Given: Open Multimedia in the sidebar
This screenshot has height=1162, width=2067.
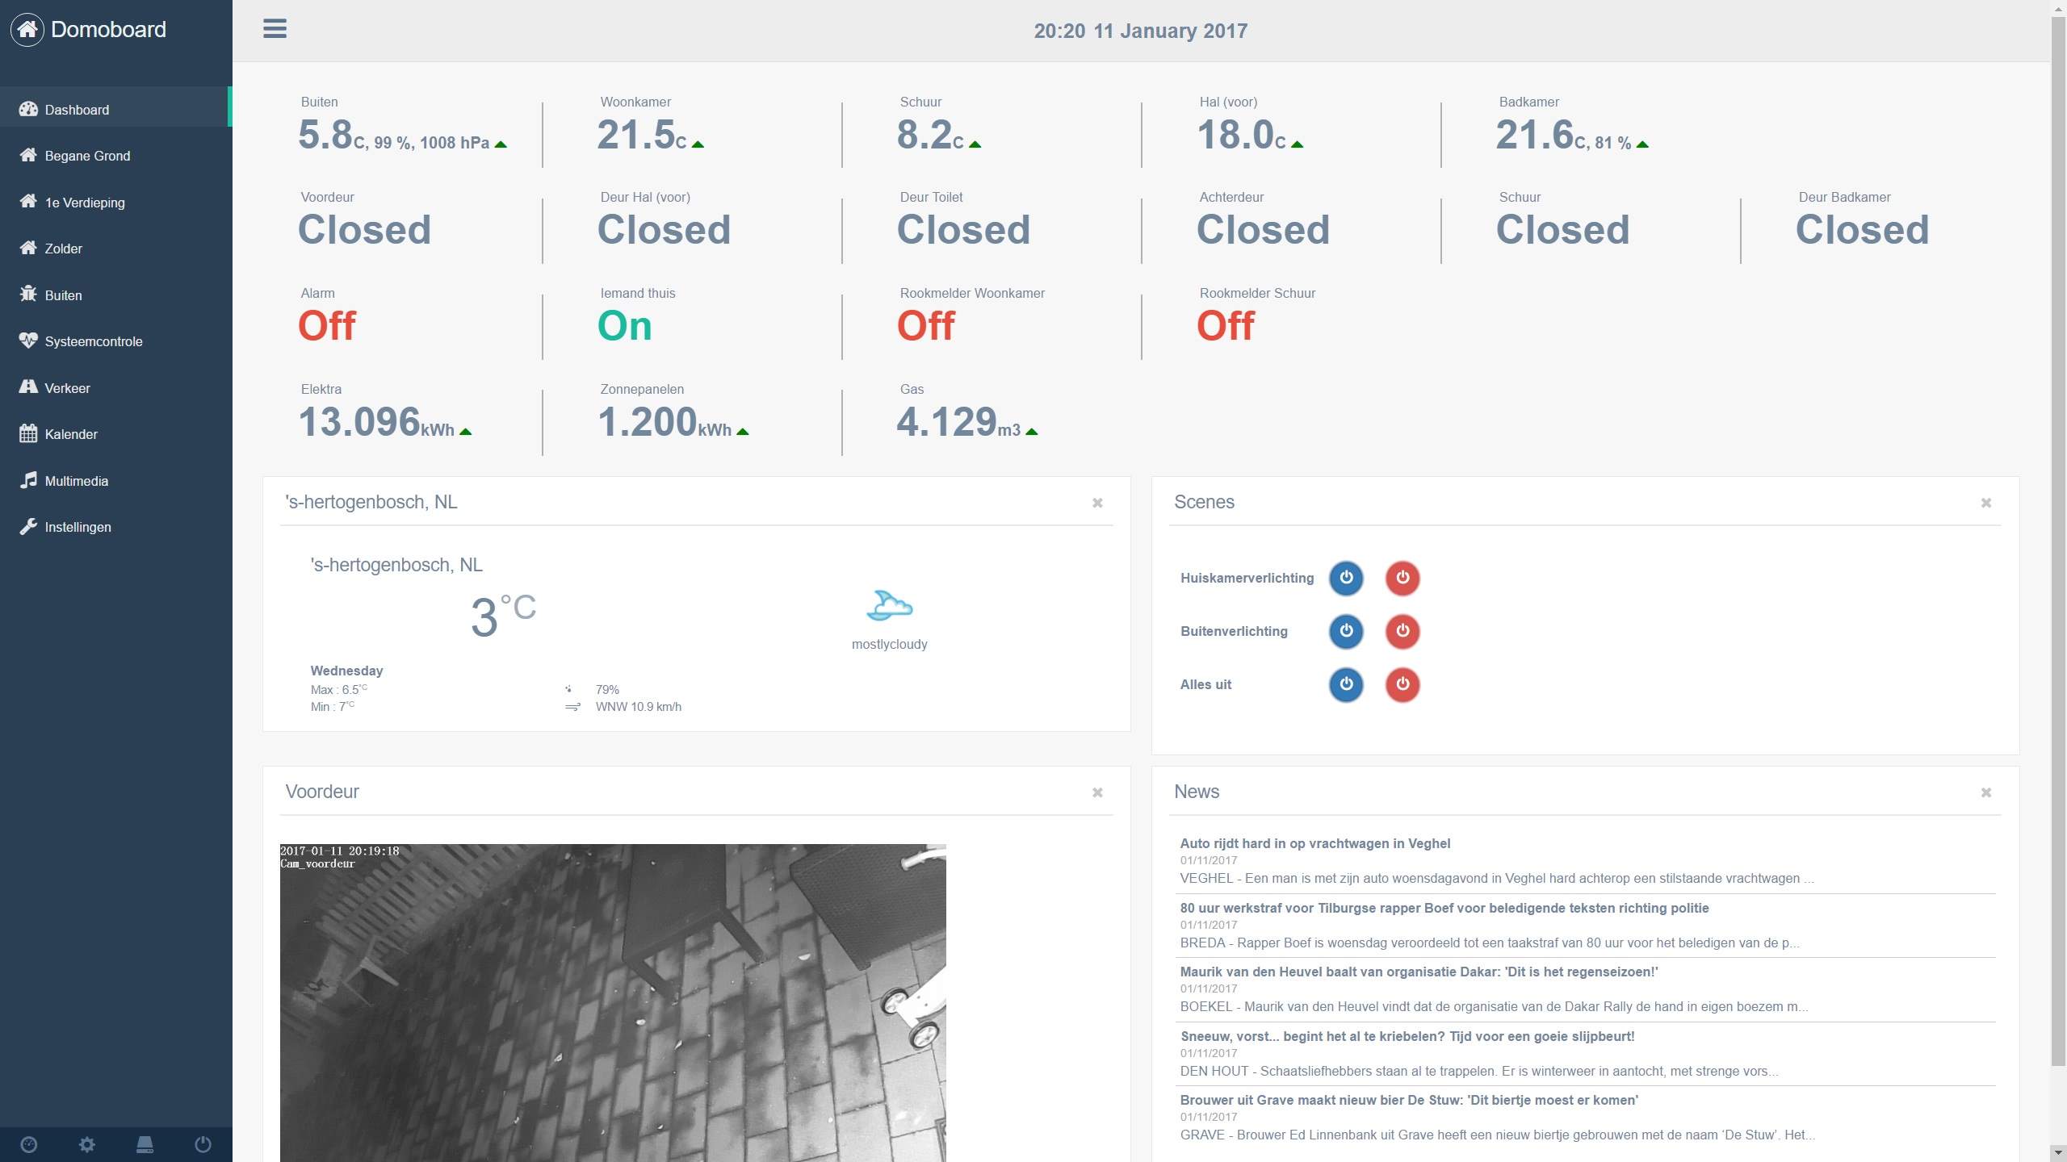Looking at the screenshot, I should point(115,481).
